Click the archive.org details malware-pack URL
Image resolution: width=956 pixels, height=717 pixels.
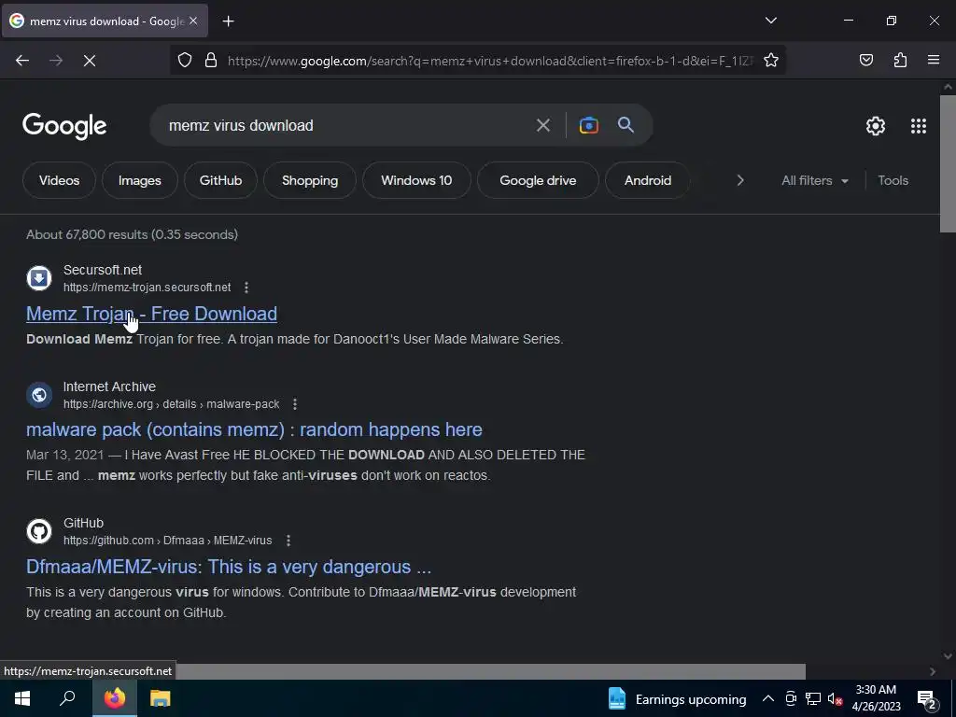172,403
